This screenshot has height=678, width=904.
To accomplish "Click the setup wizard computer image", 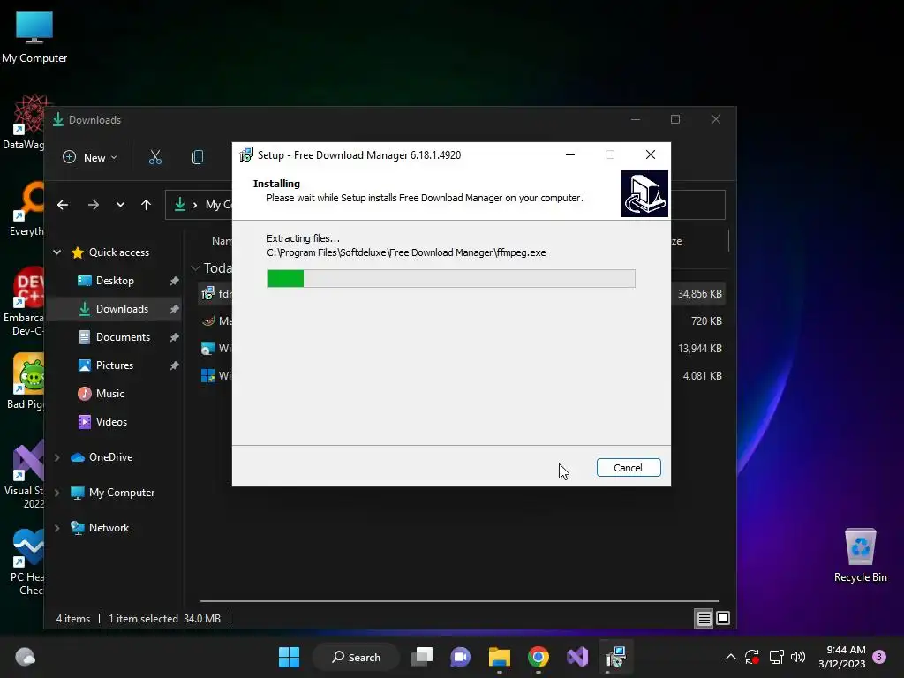I will tap(644, 193).
